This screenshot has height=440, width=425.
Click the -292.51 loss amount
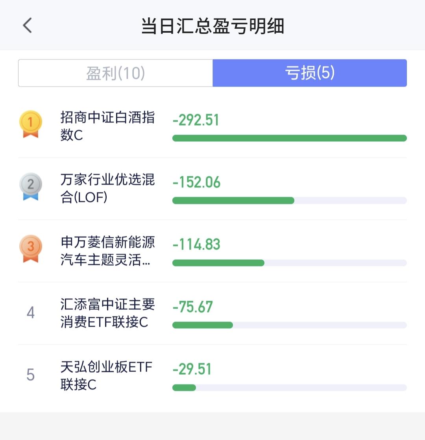tap(196, 120)
